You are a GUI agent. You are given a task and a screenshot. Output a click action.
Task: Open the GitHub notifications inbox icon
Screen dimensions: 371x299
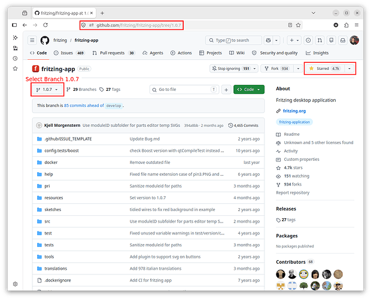pyautogui.click(x=343, y=41)
